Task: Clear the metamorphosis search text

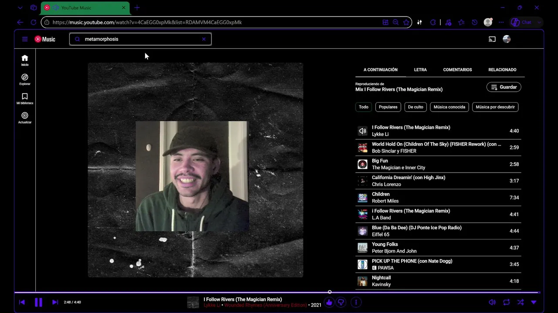Action: point(204,39)
